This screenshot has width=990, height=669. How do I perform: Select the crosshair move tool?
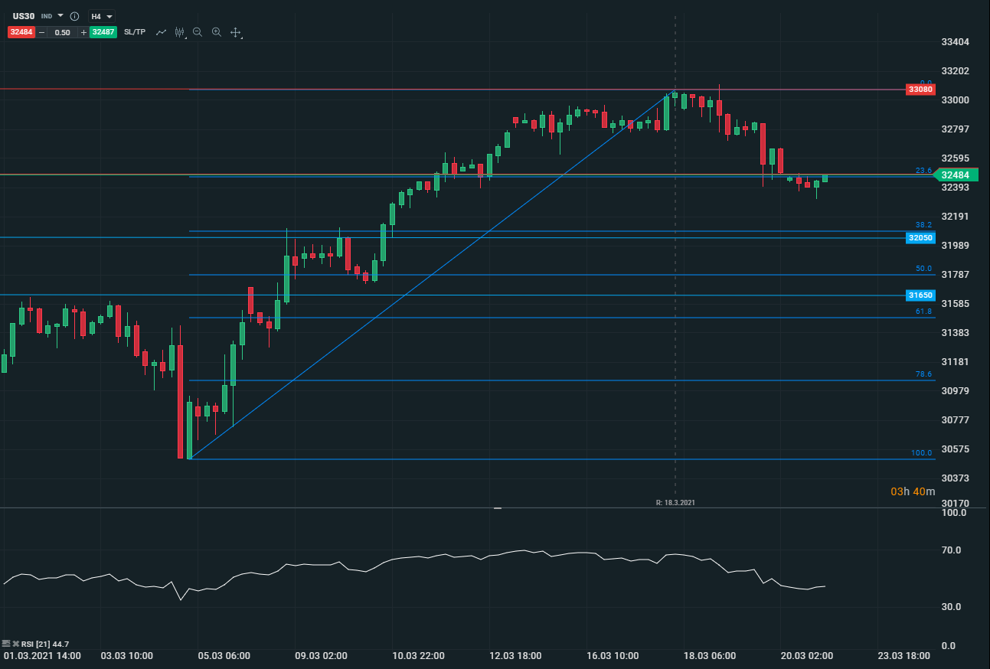pos(236,32)
